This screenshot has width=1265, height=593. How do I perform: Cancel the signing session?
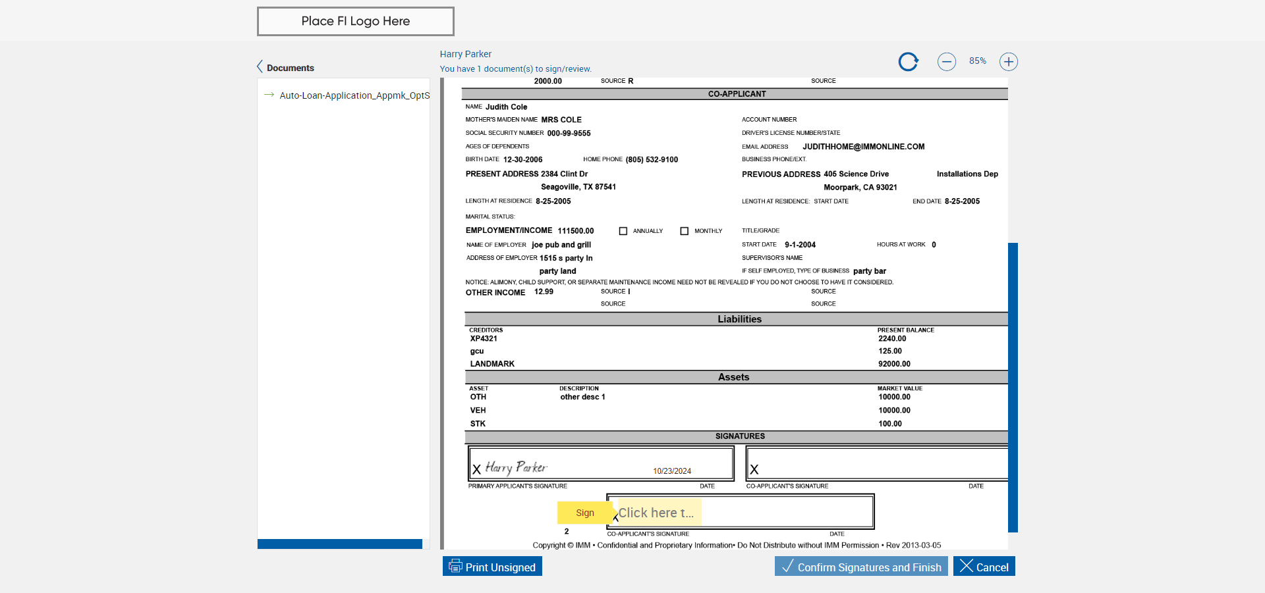click(x=984, y=567)
